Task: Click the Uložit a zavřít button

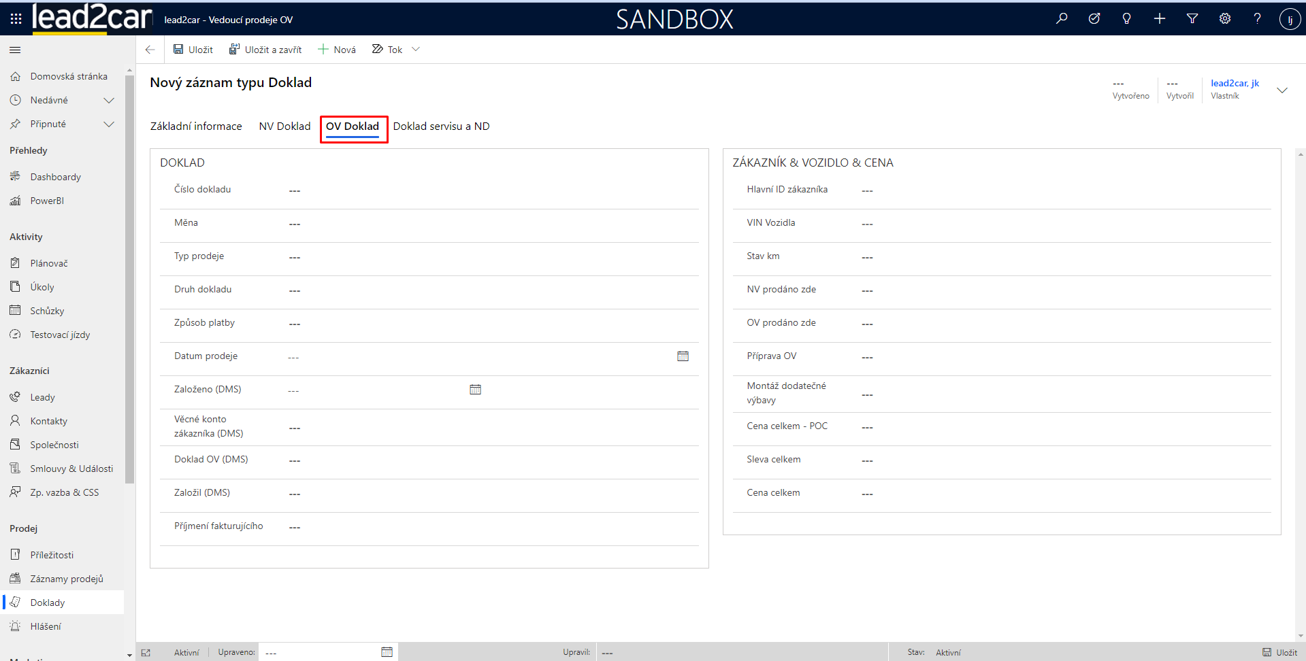Action: pos(265,50)
